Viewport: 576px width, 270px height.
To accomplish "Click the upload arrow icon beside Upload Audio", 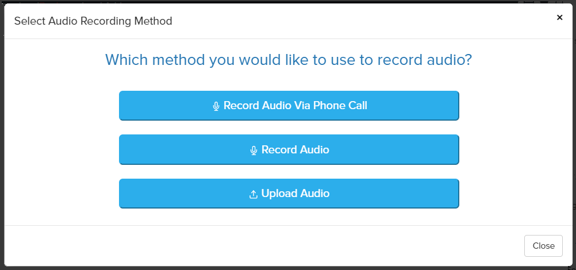I will (x=253, y=194).
